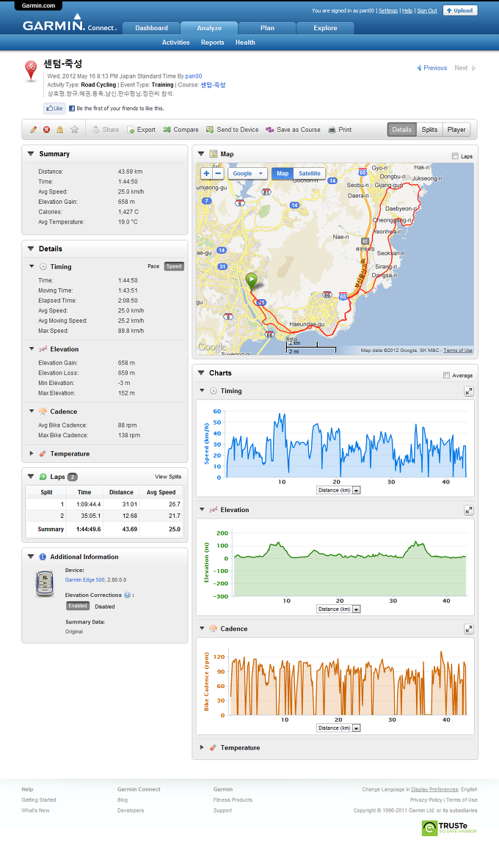Switch map to Satellite view
The width and height of the screenshot is (499, 853).
pos(310,174)
